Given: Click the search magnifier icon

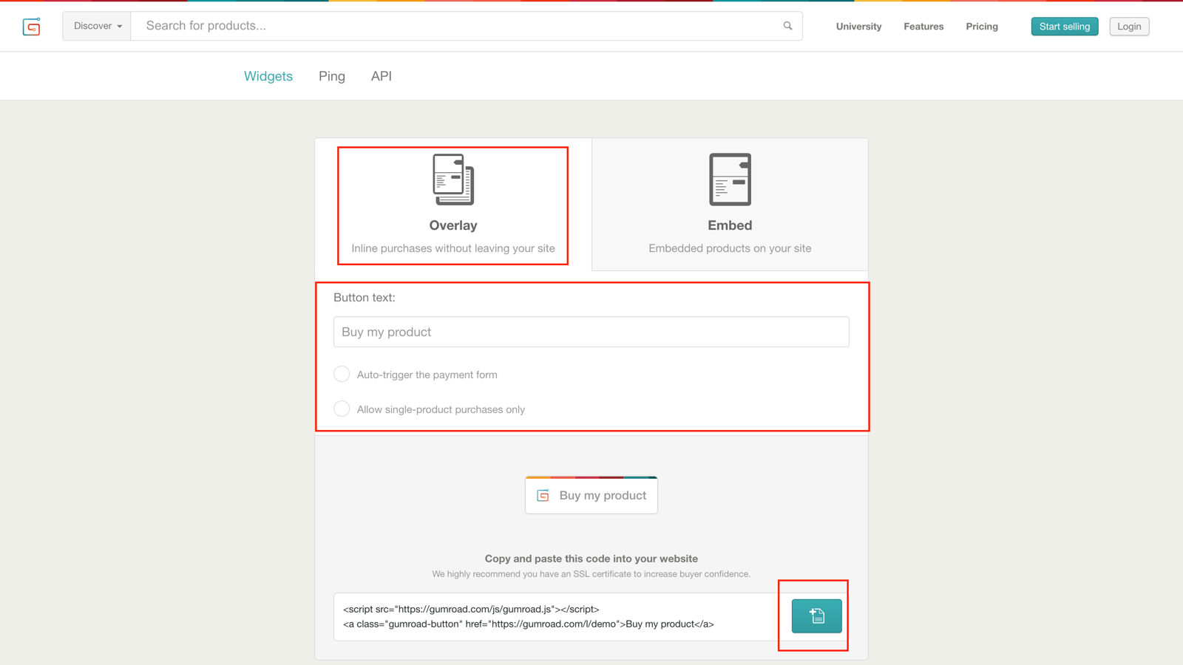Looking at the screenshot, I should [787, 25].
